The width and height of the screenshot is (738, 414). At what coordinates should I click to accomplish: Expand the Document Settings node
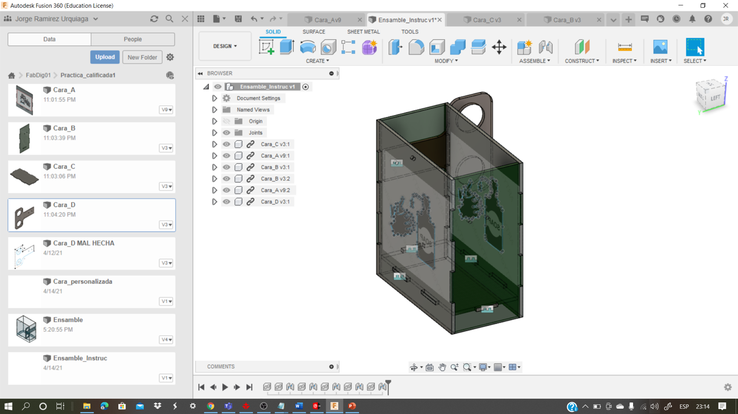tap(215, 99)
